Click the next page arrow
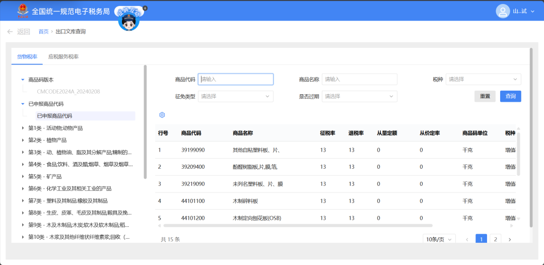This screenshot has width=544, height=265. (x=510, y=239)
